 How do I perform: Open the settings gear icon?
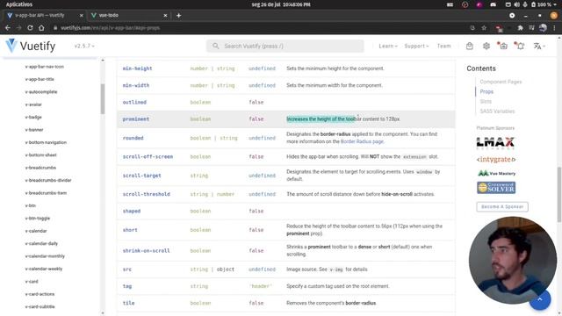486,46
